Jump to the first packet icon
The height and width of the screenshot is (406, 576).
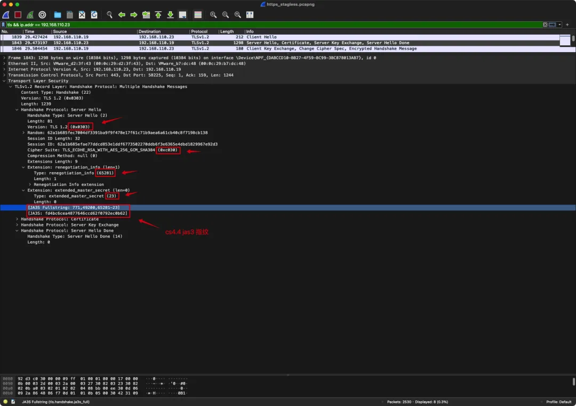pyautogui.click(x=158, y=15)
